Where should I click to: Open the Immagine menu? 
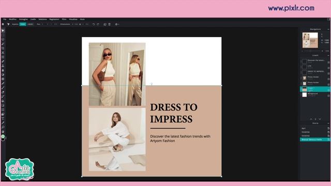point(23,19)
